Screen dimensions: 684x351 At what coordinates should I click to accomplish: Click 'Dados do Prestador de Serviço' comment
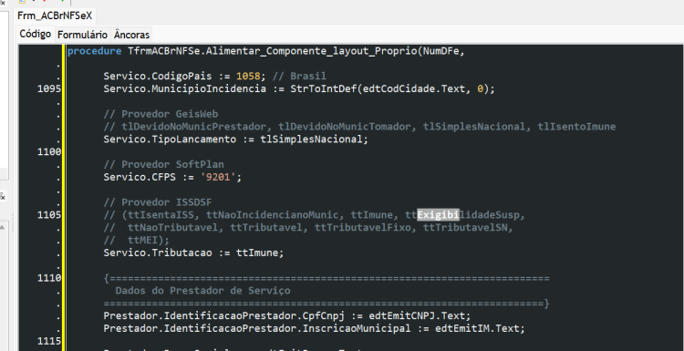[202, 291]
